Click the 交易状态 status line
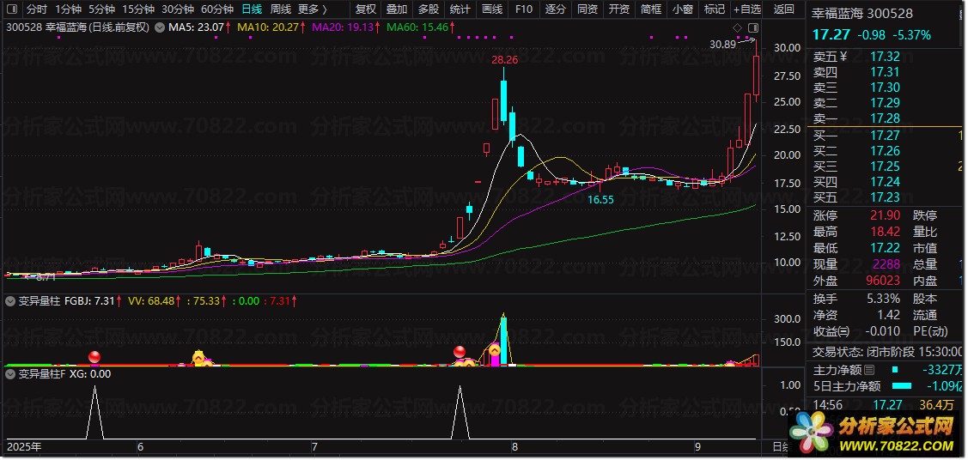Screen dimensions: 968x460 [886, 352]
